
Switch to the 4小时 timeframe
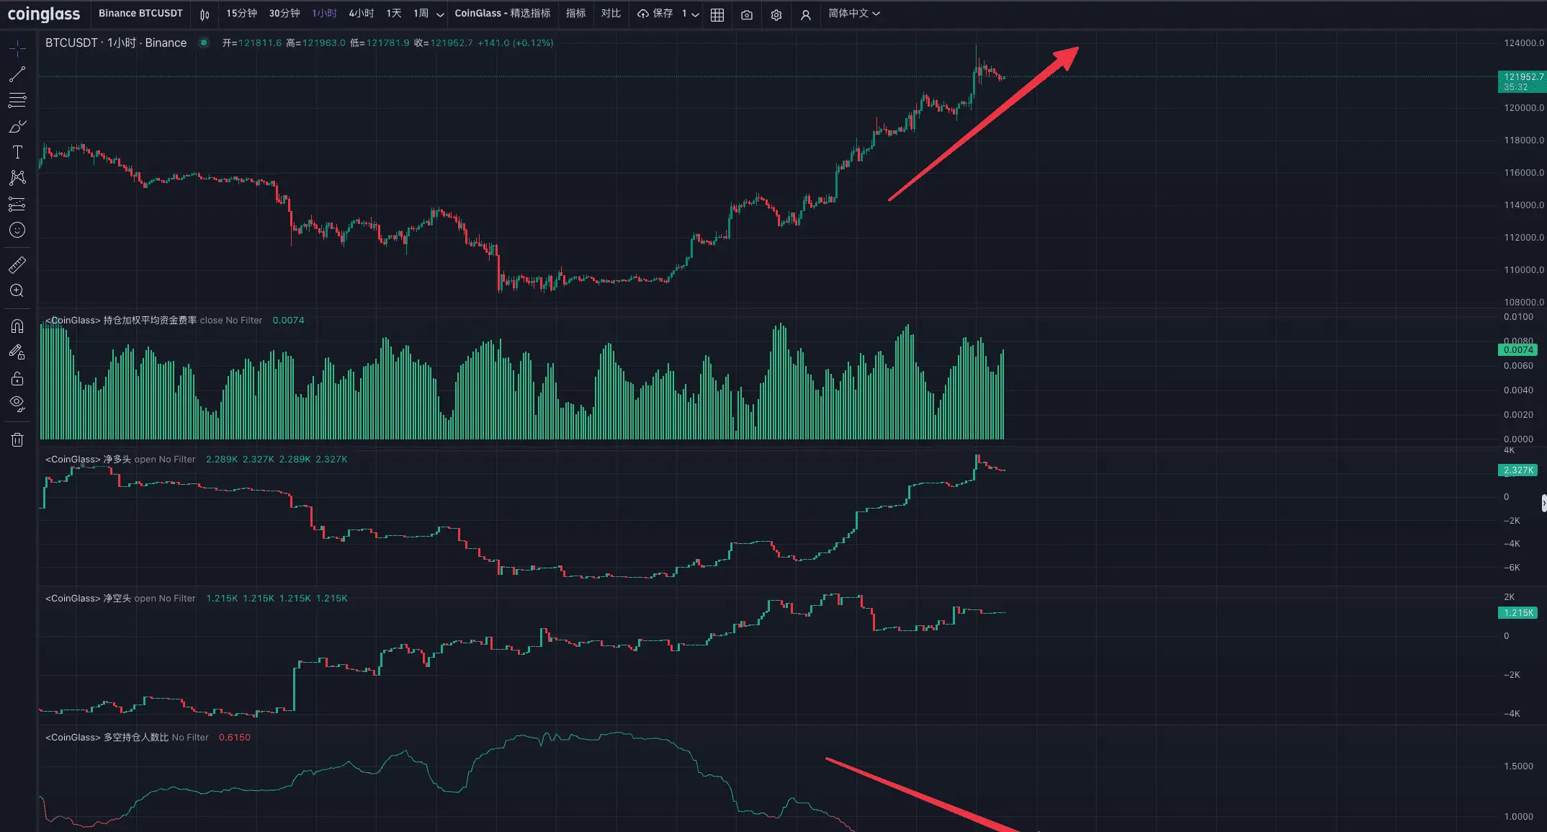[361, 14]
